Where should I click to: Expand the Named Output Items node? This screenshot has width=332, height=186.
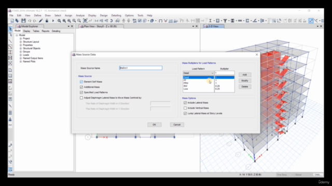point(21,58)
